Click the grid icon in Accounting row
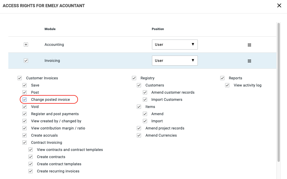Screen dimensions: 287x179 249,45
